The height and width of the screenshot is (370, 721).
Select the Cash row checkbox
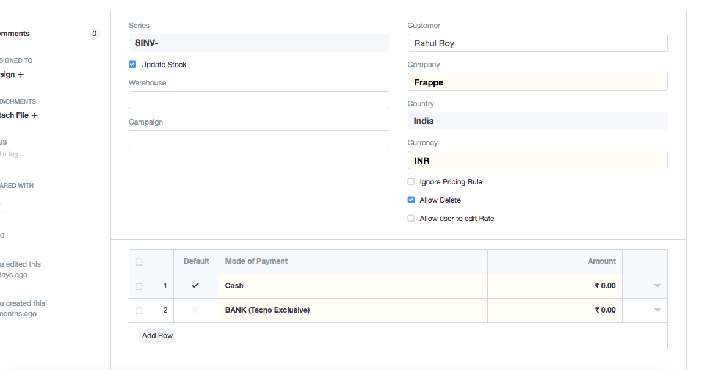click(139, 286)
